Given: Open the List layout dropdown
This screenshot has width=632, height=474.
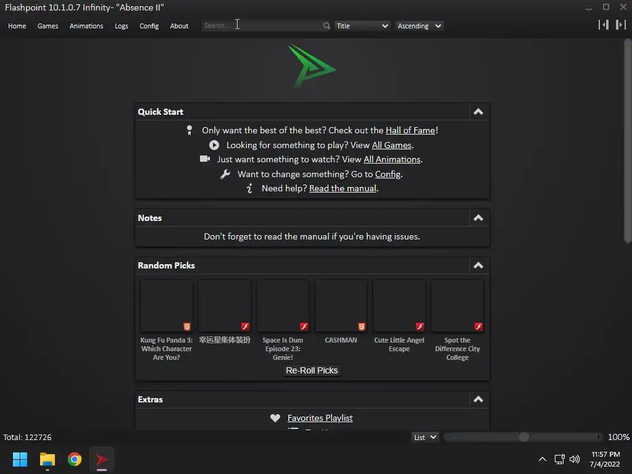Looking at the screenshot, I should tap(425, 438).
